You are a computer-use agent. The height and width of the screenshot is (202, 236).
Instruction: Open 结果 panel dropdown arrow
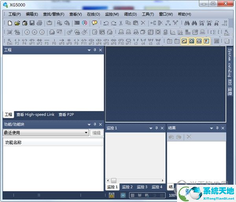212,128
